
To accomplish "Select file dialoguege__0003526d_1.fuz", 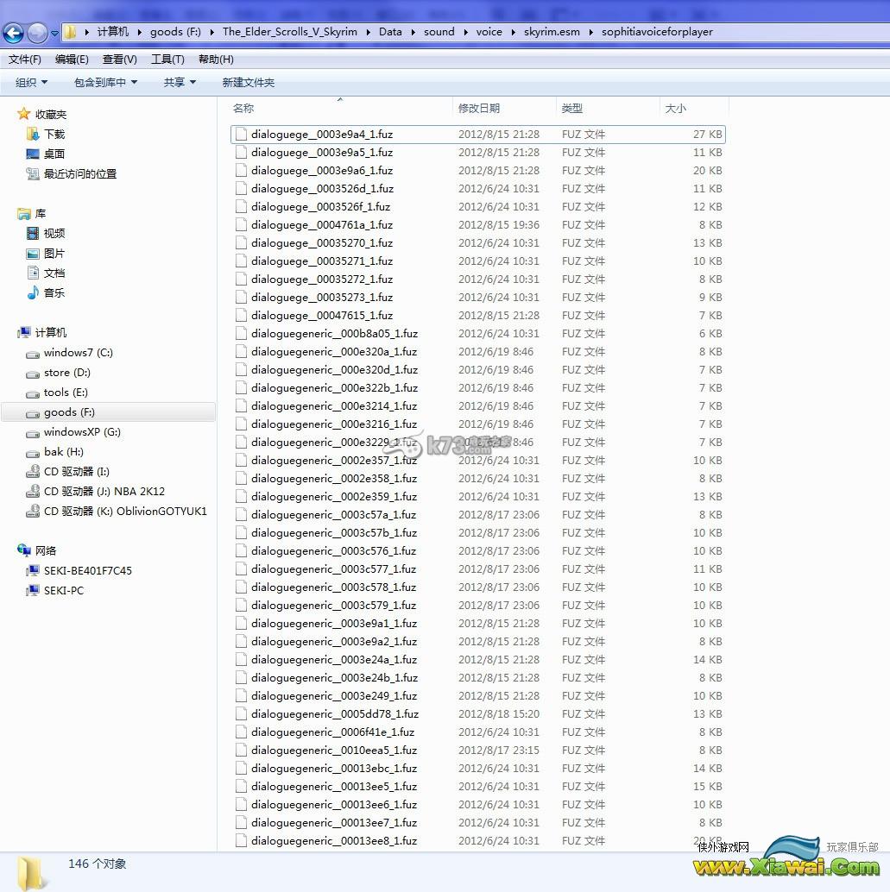I will pos(478,188).
